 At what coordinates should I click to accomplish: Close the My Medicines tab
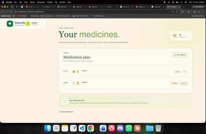coord(179,7)
